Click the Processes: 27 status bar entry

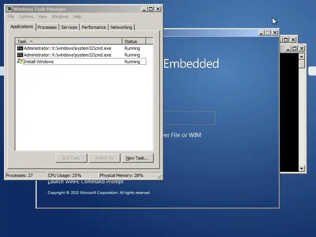tap(25, 175)
